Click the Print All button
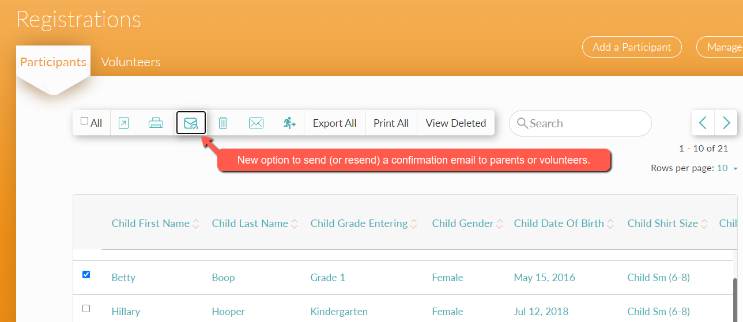 coord(391,123)
